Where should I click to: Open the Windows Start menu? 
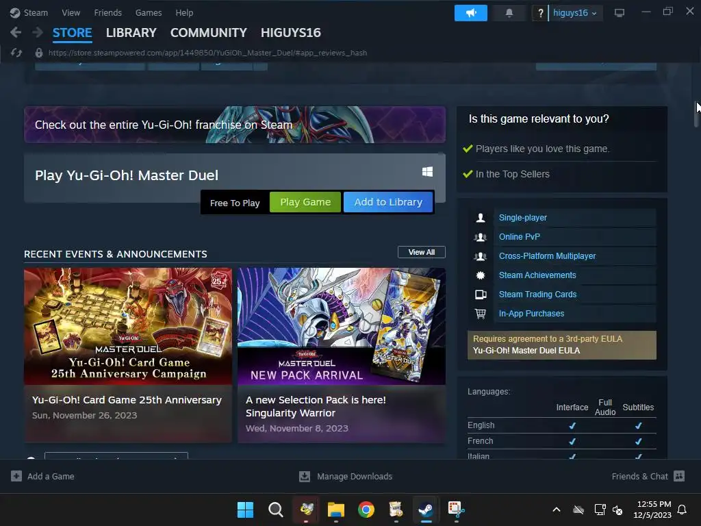coord(245,510)
